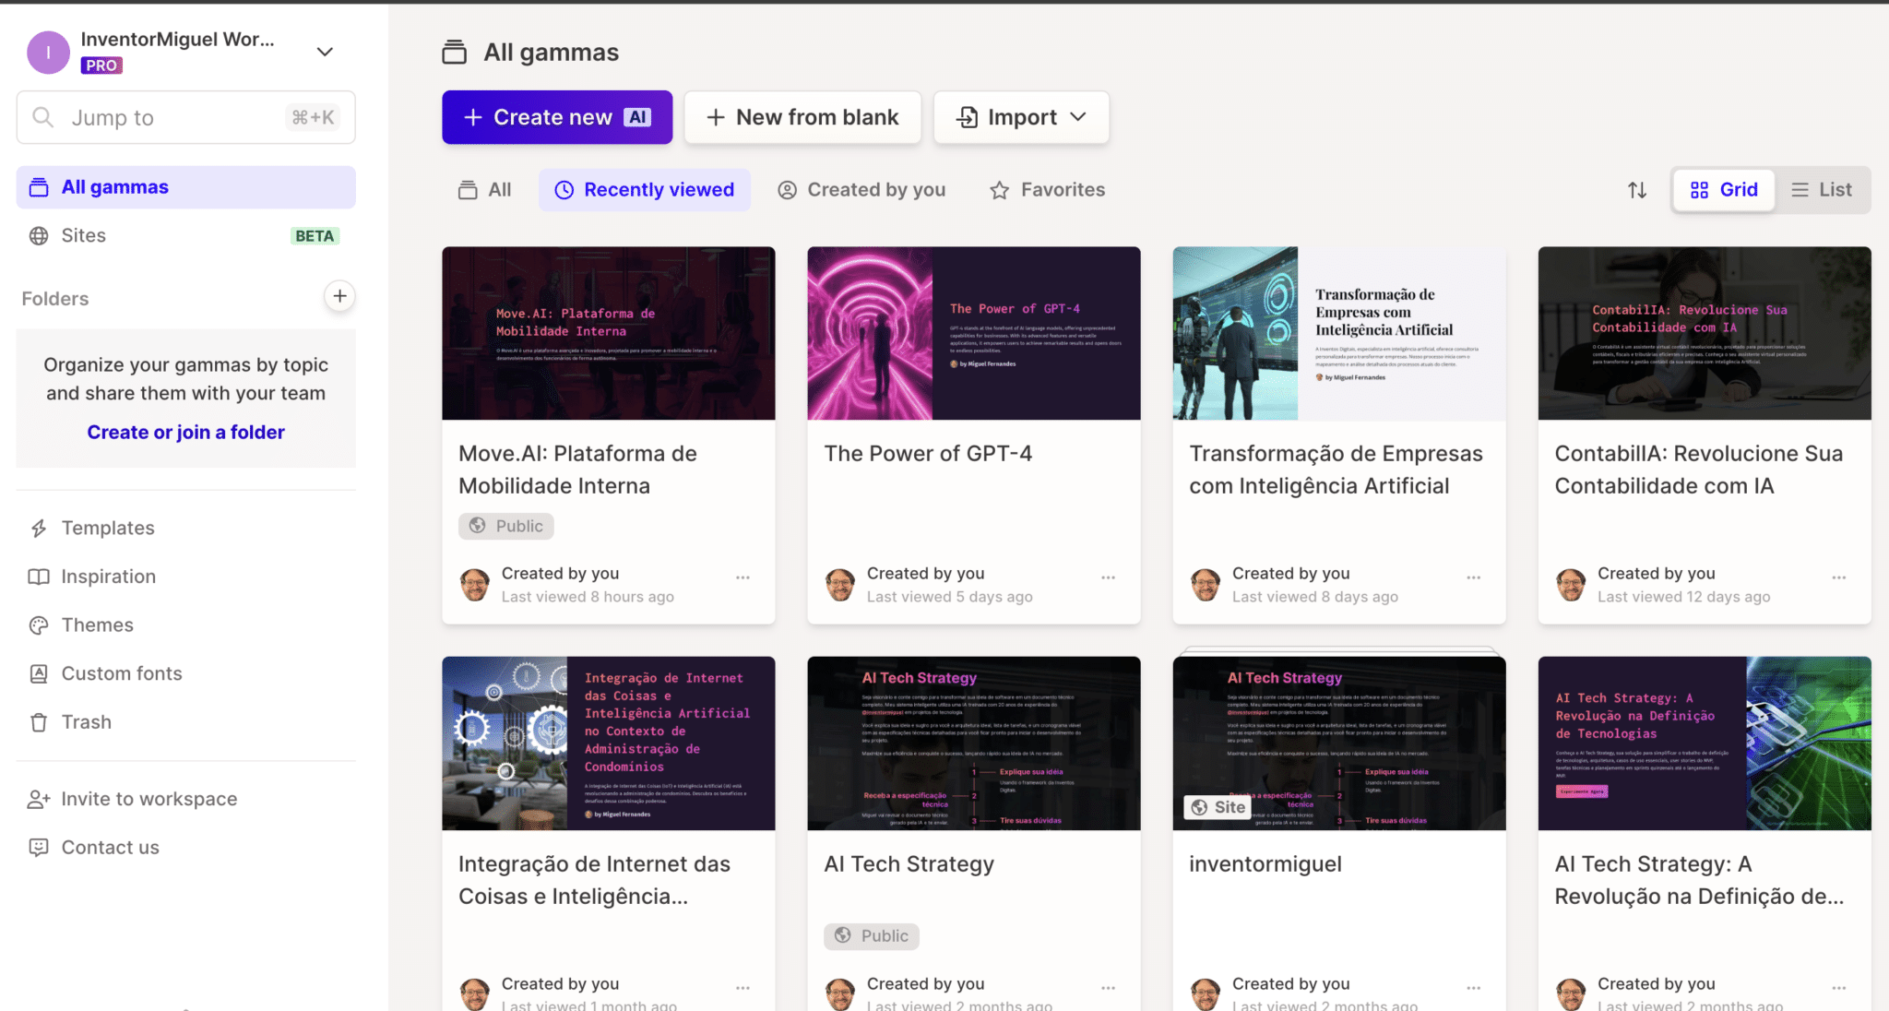Open the workspace switcher chevron
Viewport: 1889px width, 1011px height.
click(x=325, y=52)
